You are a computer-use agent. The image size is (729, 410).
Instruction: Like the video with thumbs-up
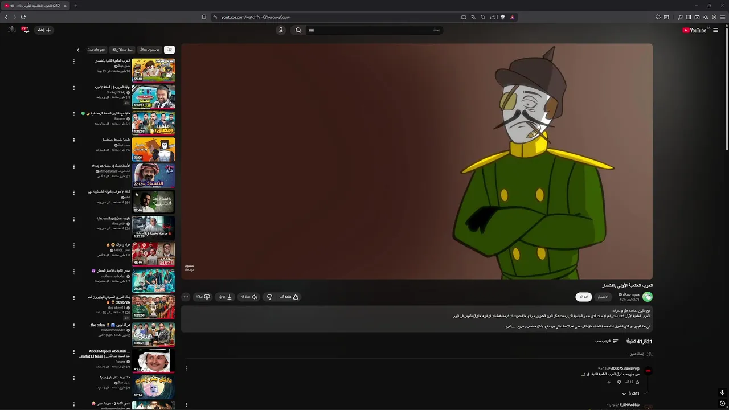coord(289,297)
